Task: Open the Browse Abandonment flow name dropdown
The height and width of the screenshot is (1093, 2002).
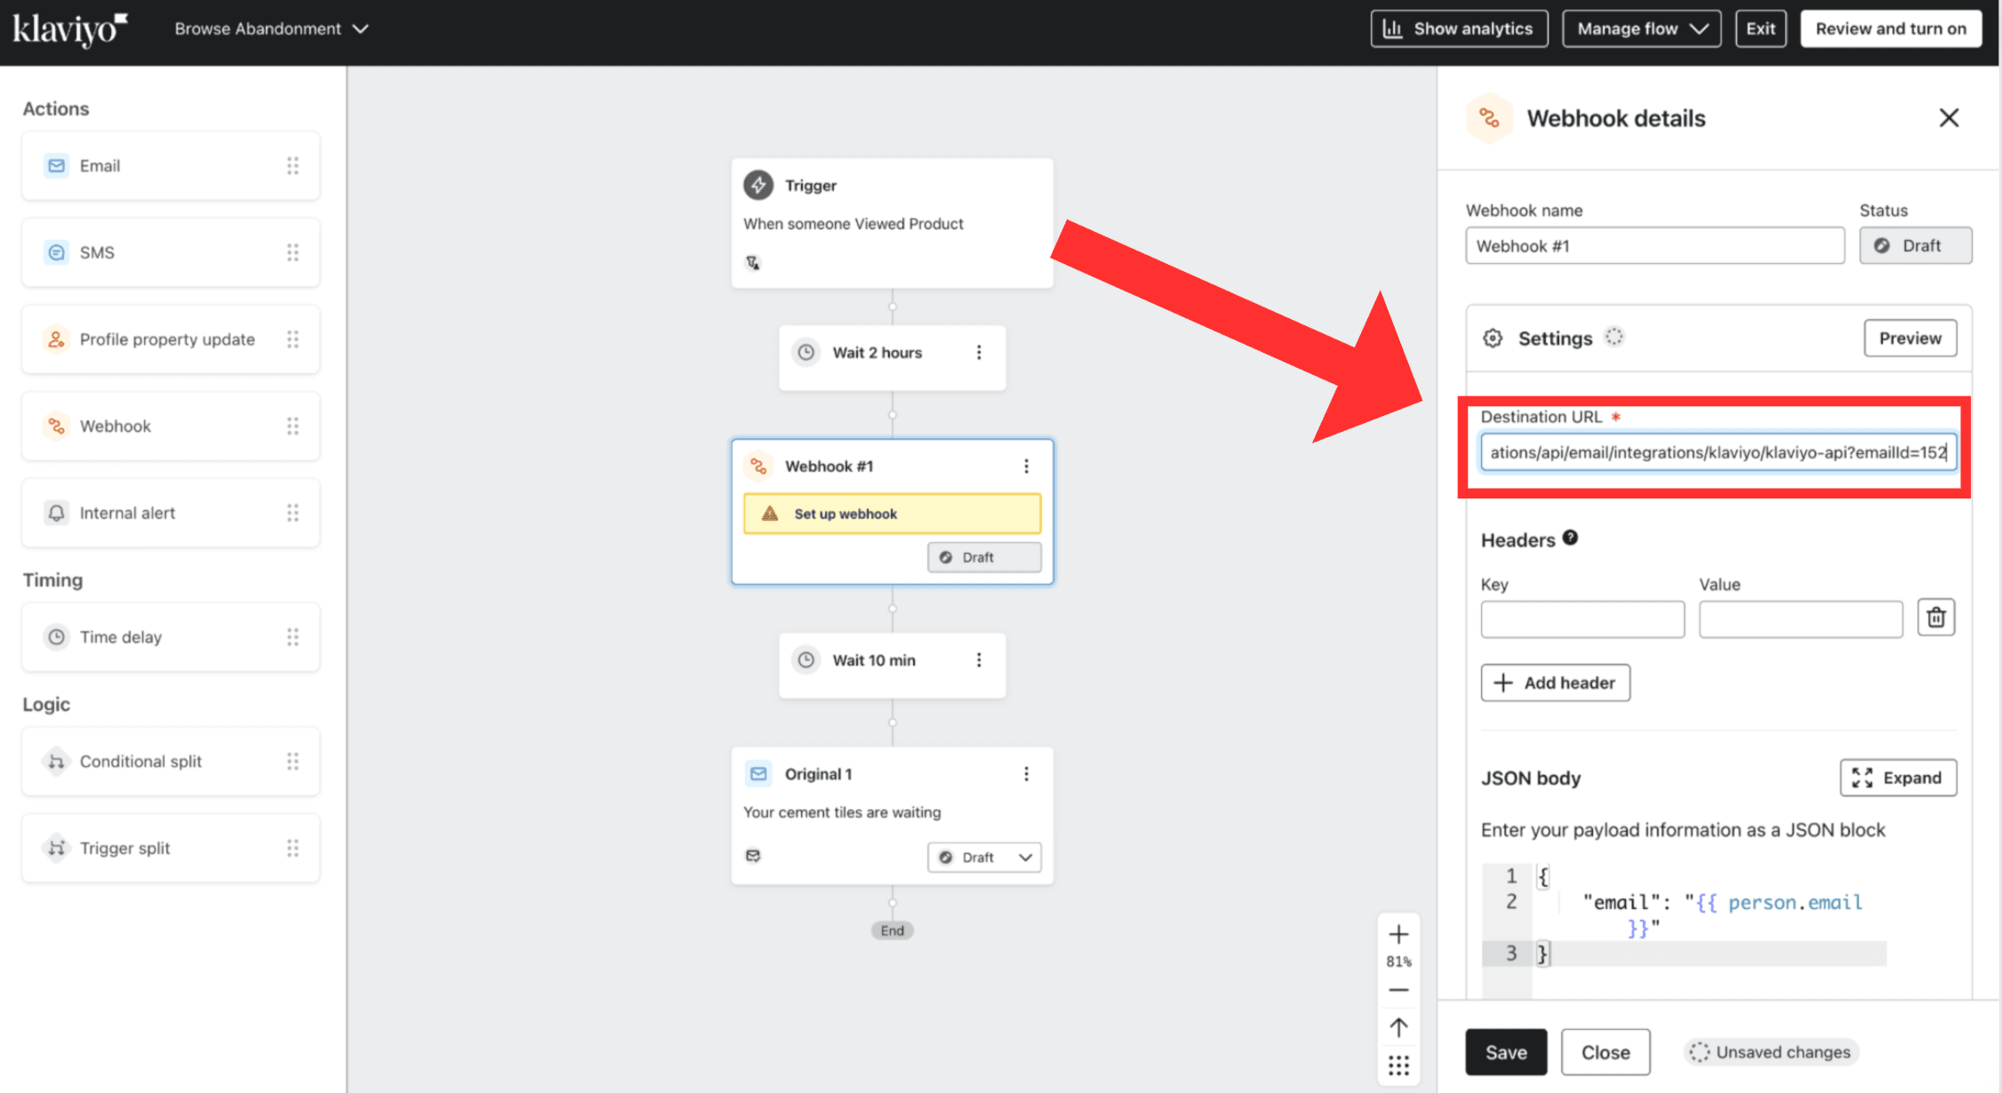Action: 271,28
